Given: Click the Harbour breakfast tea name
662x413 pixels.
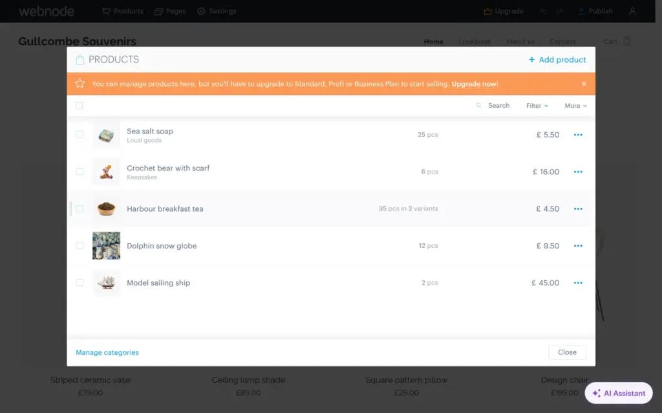Looking at the screenshot, I should click(165, 208).
